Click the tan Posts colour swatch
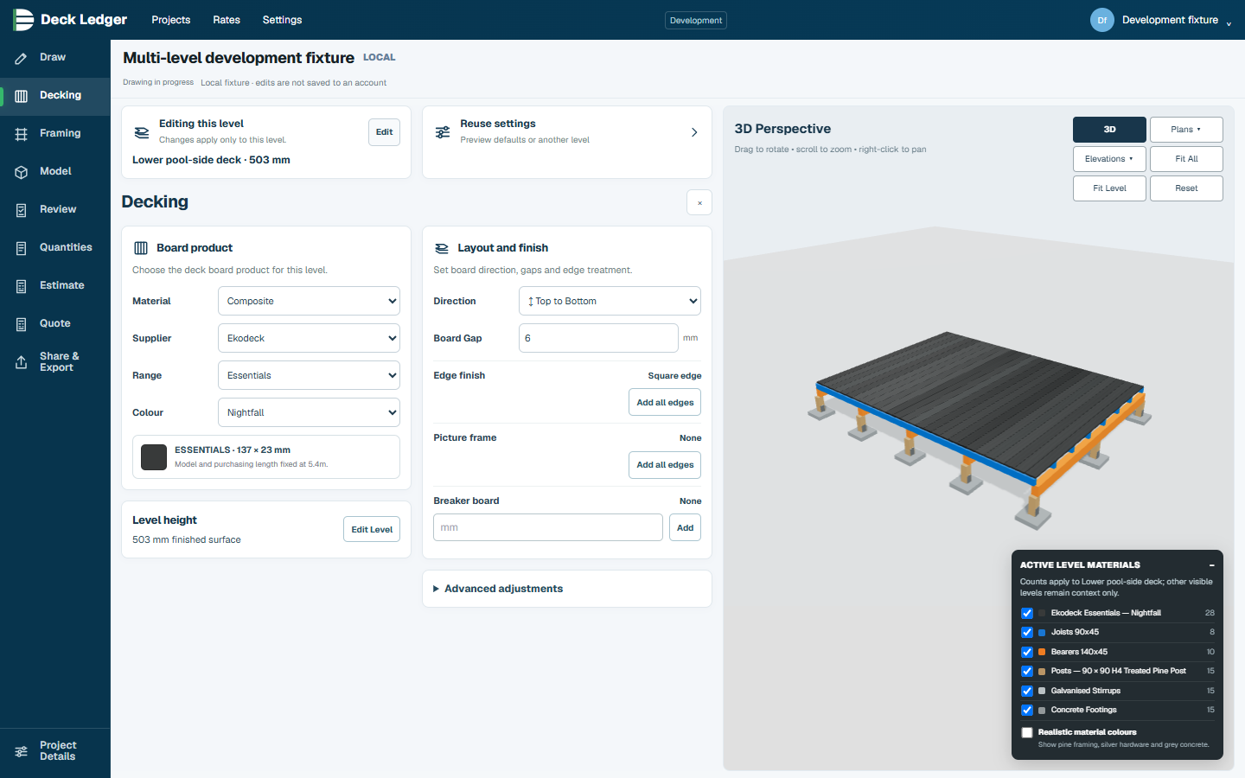Viewport: 1245px width, 778px height. (x=1042, y=672)
